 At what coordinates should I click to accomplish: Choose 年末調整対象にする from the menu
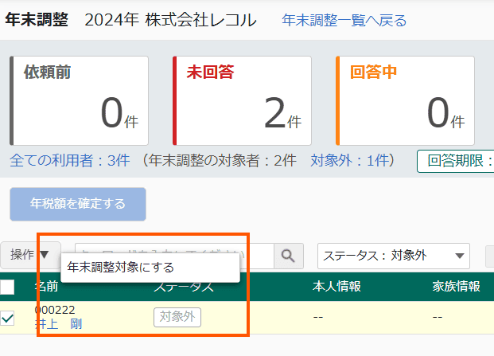coord(150,268)
